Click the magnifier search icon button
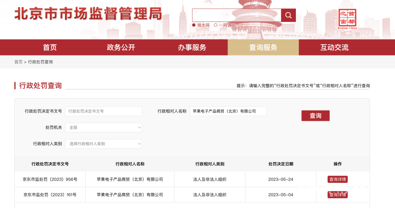 tap(289, 15)
